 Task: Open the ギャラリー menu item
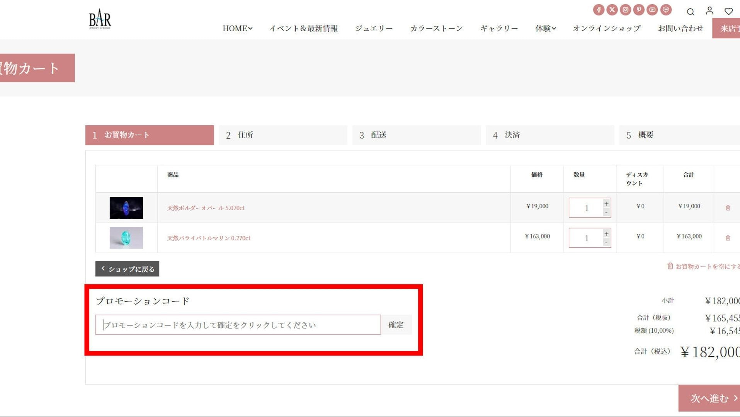(499, 28)
